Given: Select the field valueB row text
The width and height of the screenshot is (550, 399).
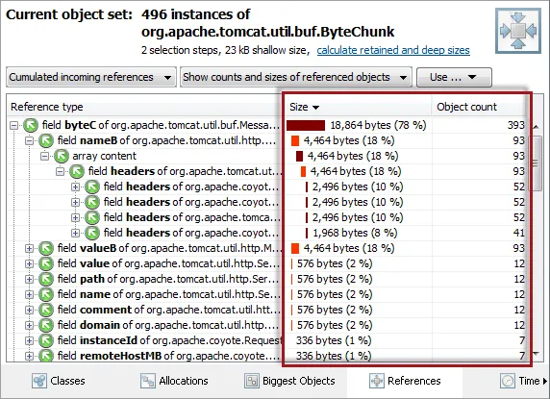Looking at the screenshot, I should pos(169,248).
